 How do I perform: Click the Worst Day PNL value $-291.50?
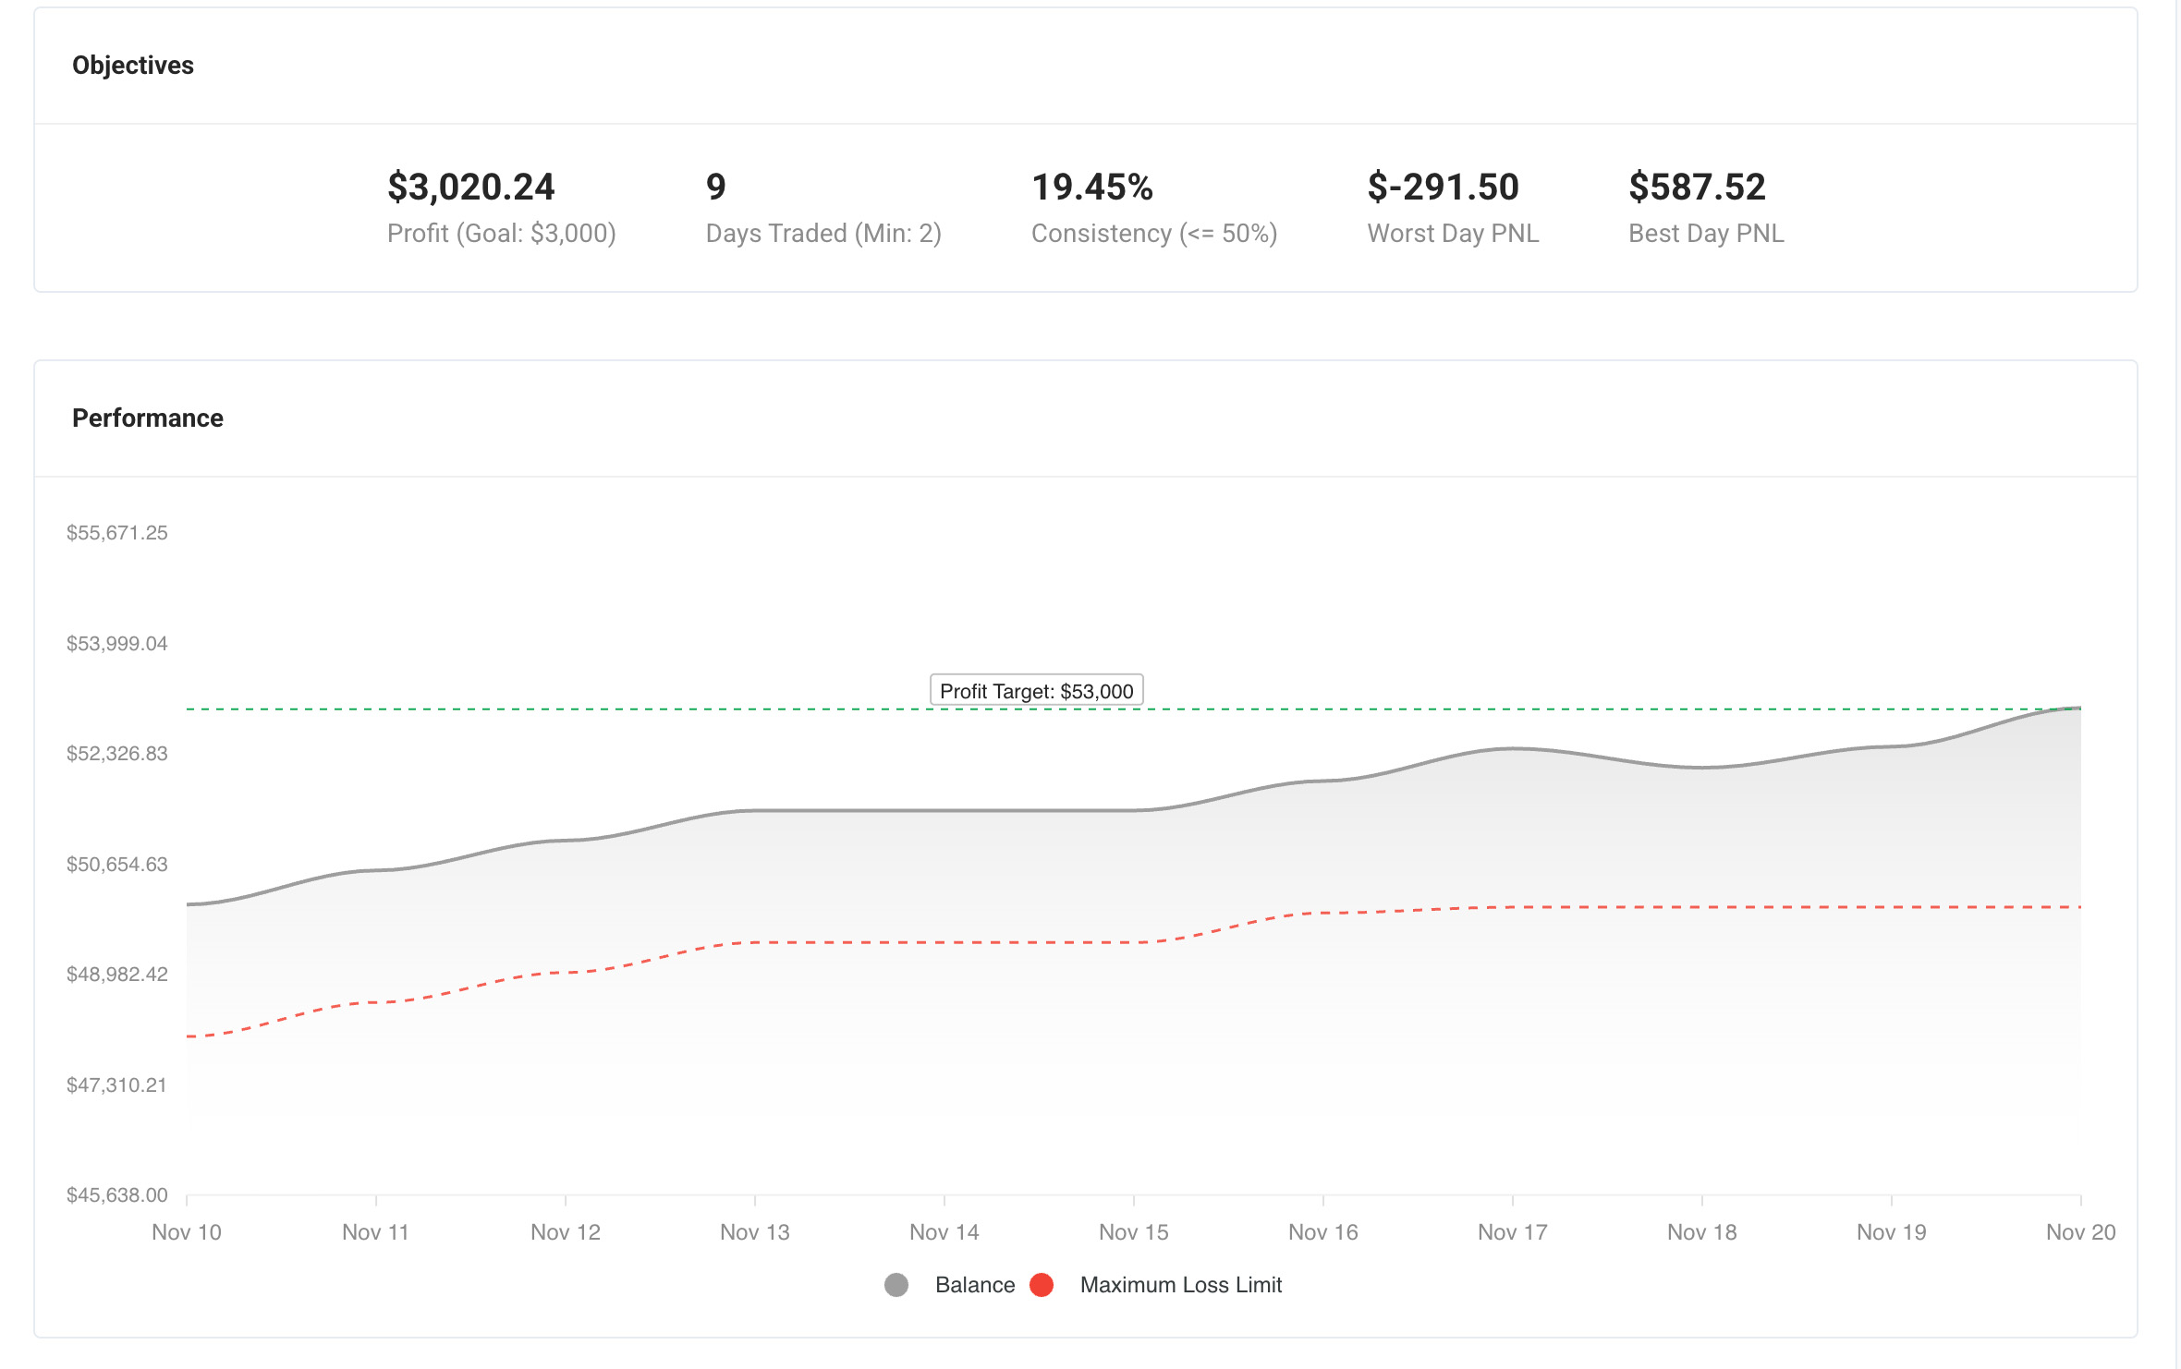(1443, 187)
